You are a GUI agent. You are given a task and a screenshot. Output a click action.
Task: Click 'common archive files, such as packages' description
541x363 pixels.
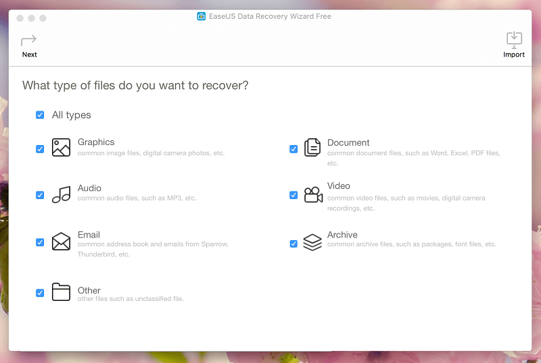412,244
